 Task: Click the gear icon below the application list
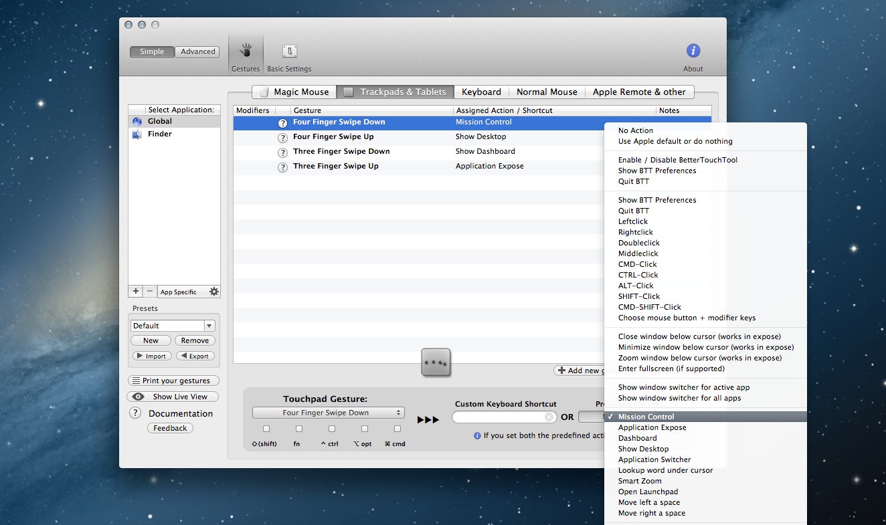coord(213,292)
